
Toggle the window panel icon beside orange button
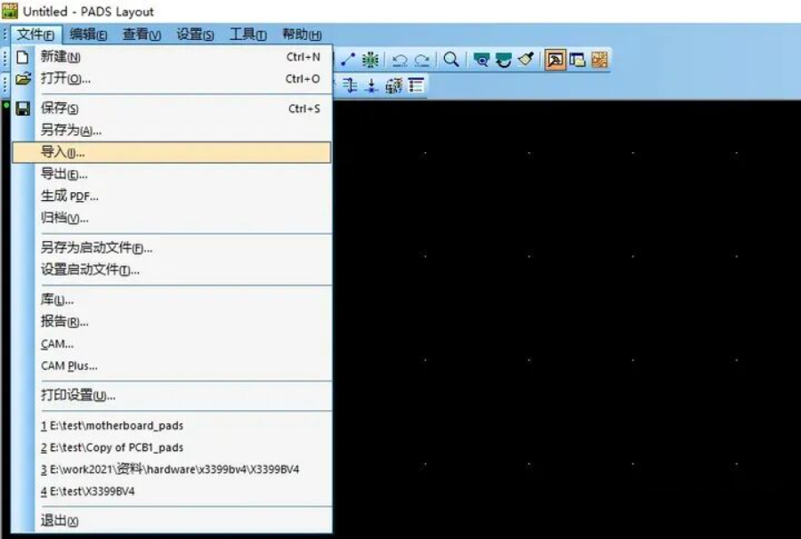pos(578,60)
